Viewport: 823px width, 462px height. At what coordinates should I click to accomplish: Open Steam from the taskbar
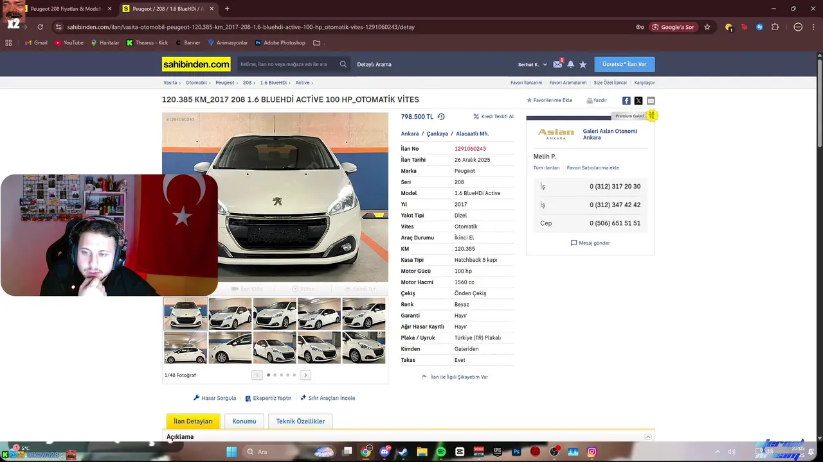pos(403,452)
